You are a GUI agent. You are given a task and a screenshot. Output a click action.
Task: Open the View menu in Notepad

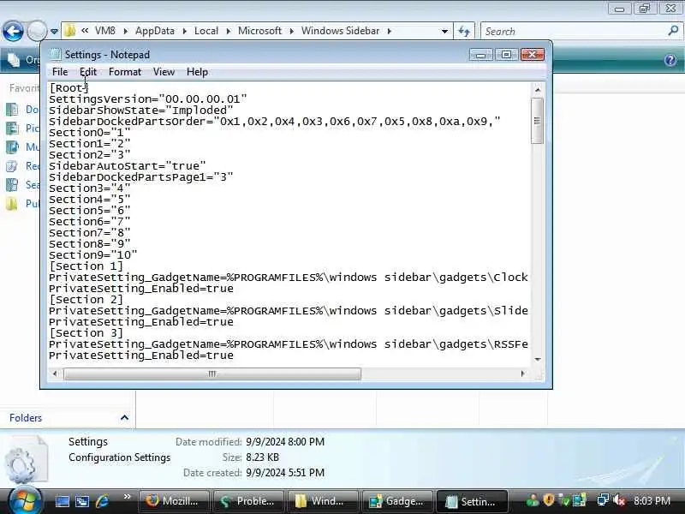(x=164, y=72)
